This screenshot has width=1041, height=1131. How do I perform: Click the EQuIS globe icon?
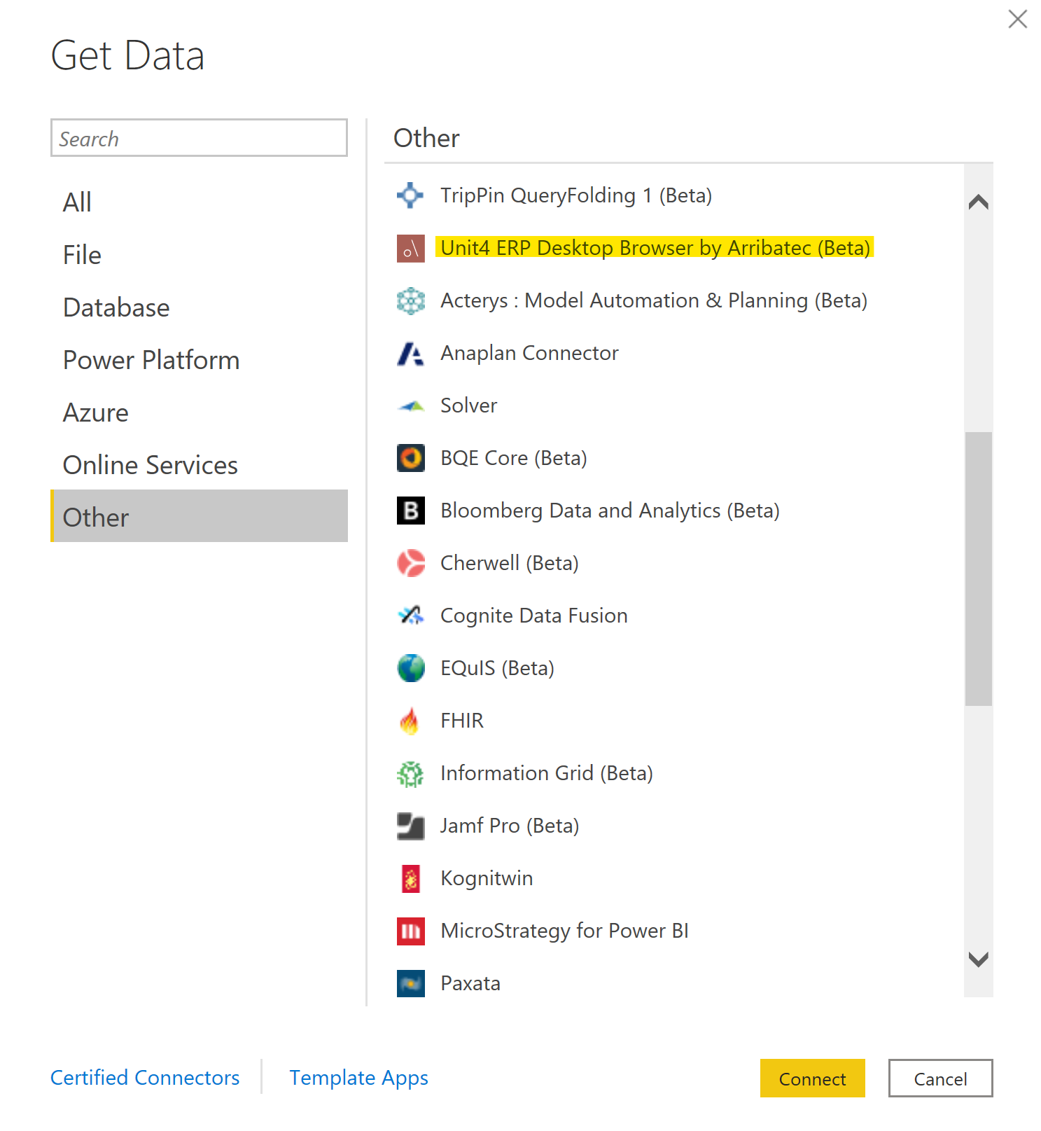[x=410, y=668]
